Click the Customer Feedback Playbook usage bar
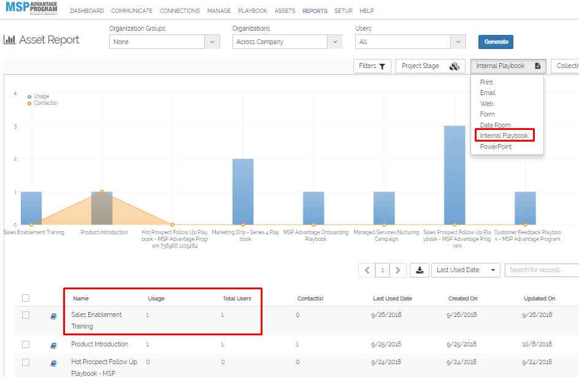This screenshot has height=377, width=579. tap(525, 208)
